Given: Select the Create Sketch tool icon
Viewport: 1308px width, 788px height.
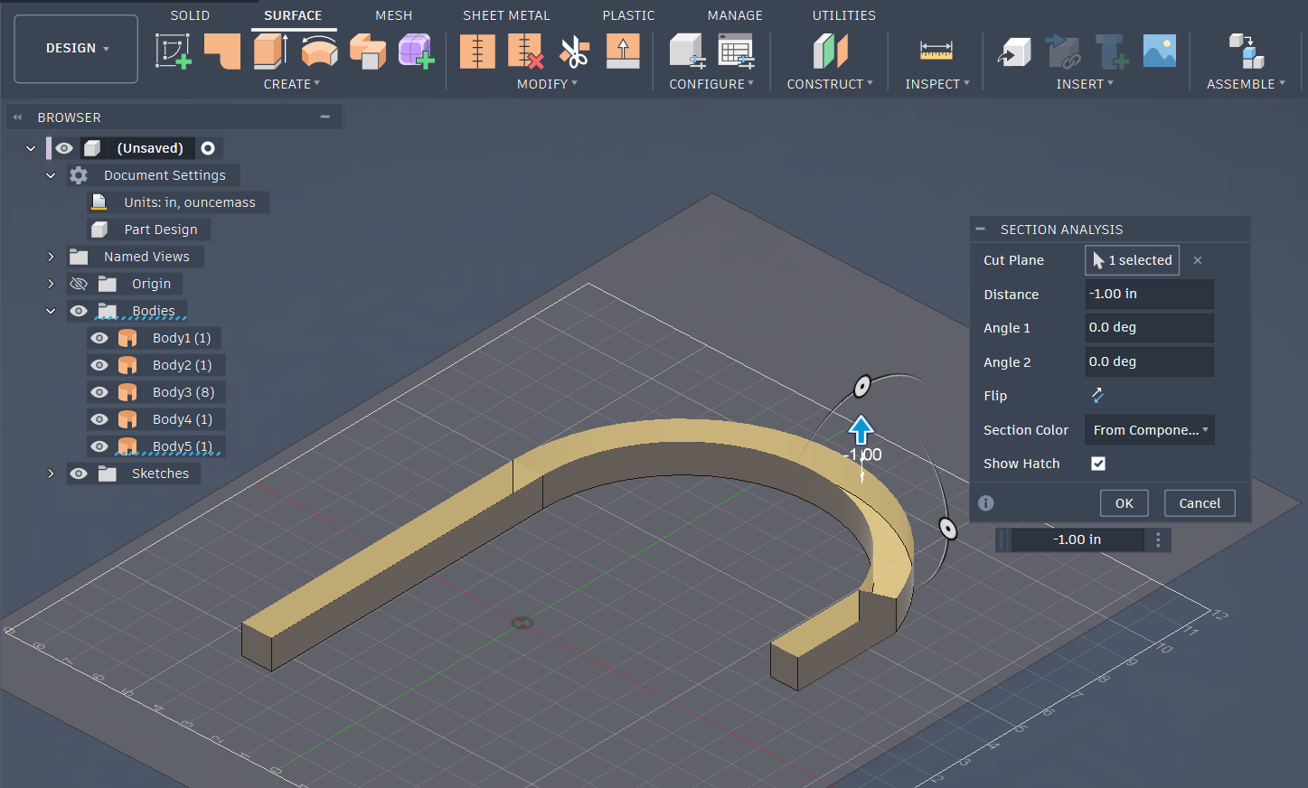Looking at the screenshot, I should [173, 51].
